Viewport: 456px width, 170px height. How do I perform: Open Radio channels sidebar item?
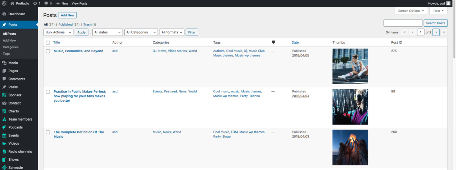tap(20, 152)
